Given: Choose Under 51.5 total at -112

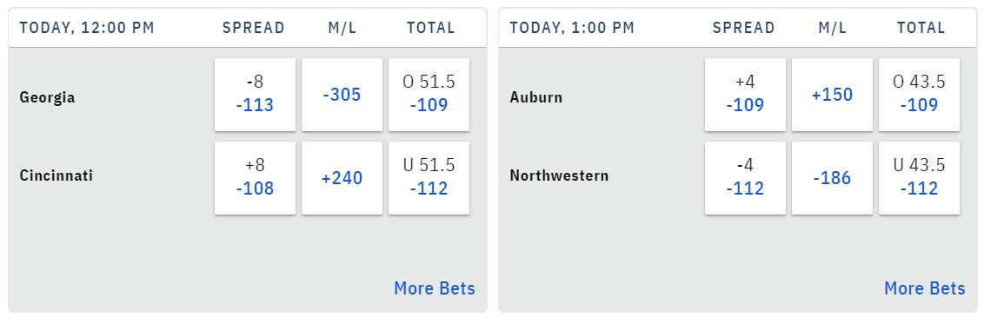Looking at the screenshot, I should click(x=429, y=178).
